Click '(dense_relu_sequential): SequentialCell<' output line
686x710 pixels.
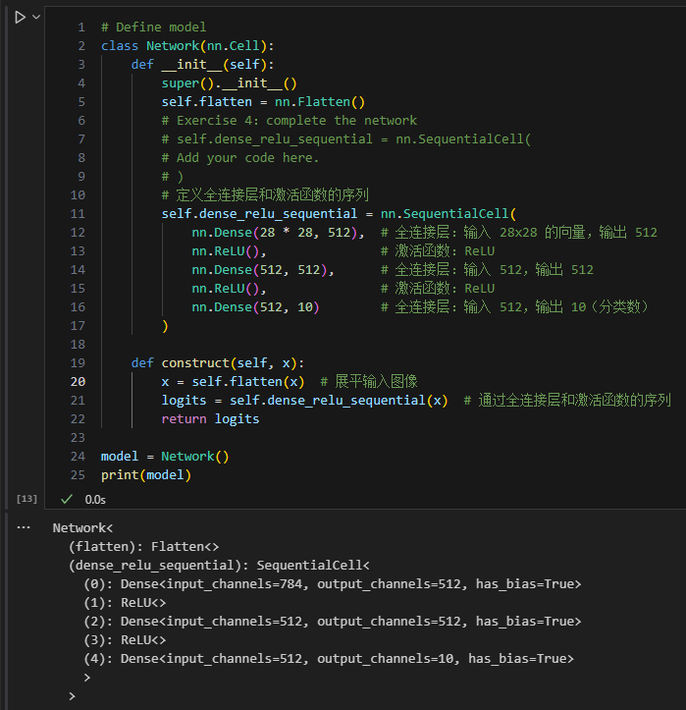(219, 565)
